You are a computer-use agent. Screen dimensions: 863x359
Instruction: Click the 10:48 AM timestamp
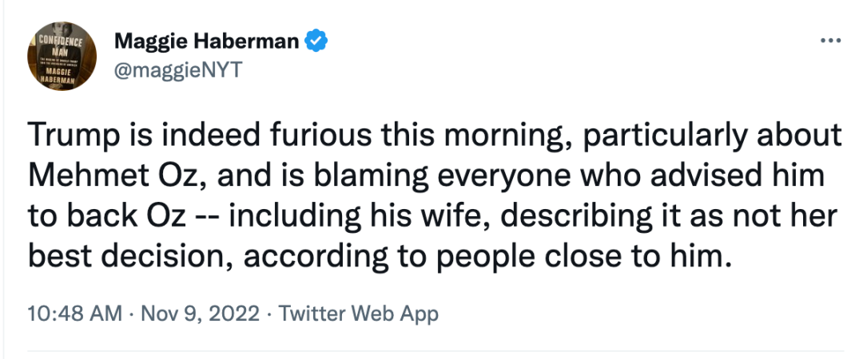[x=76, y=314]
